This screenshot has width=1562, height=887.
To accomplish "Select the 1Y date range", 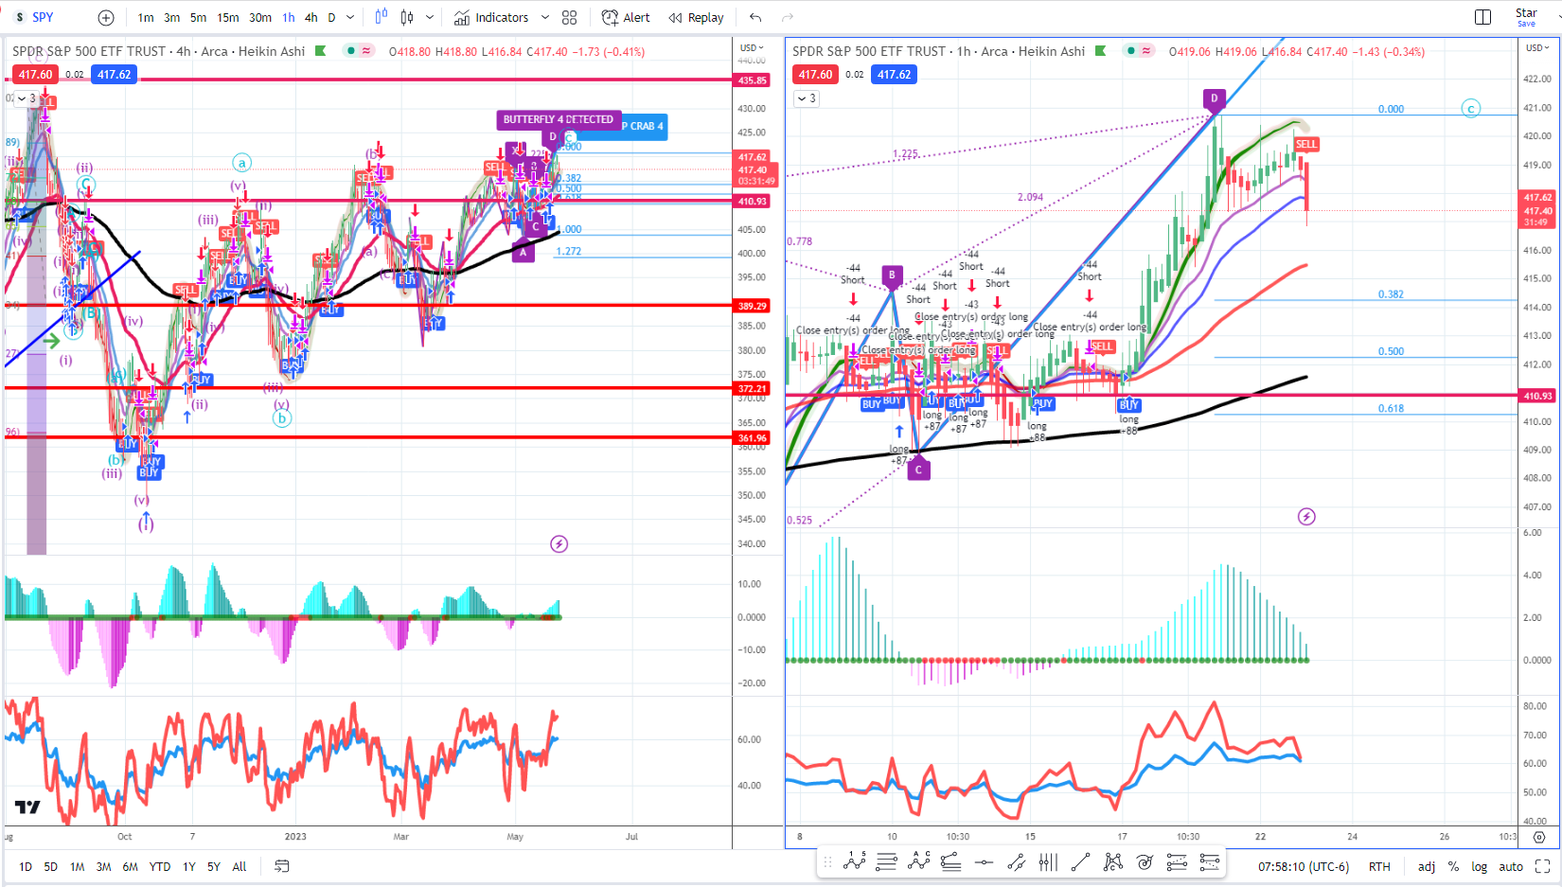I will tap(189, 866).
